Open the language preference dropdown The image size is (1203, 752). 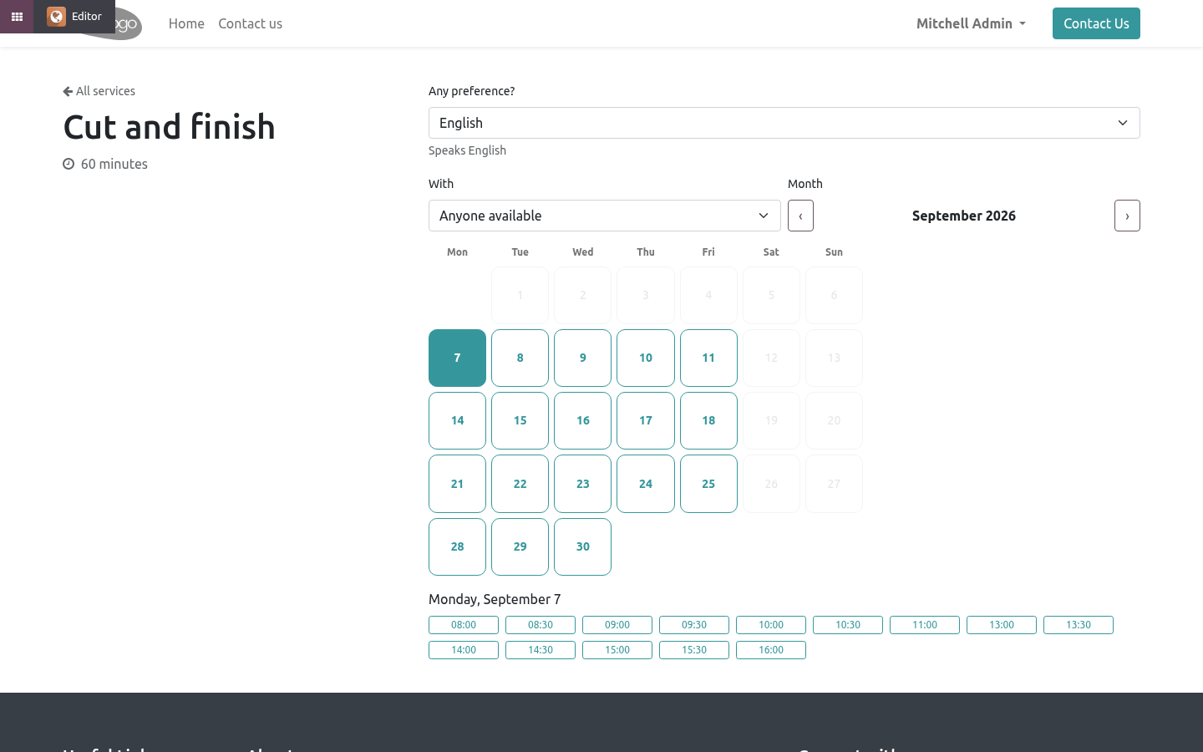point(784,123)
